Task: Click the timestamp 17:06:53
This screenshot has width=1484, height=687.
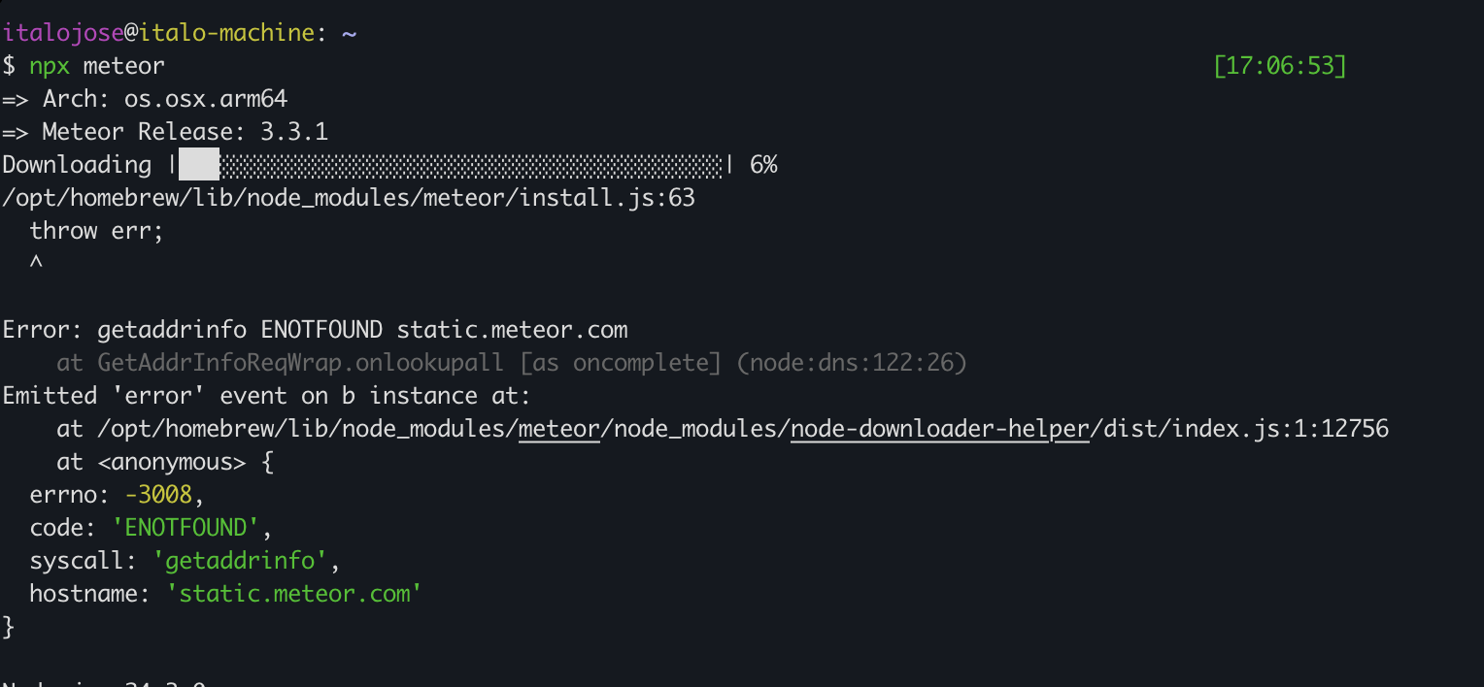Action: [x=1280, y=66]
